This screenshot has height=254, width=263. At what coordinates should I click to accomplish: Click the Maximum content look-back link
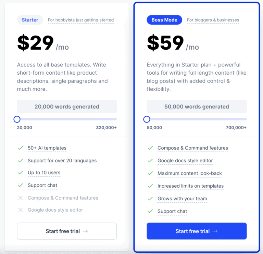pyautogui.click(x=190, y=173)
